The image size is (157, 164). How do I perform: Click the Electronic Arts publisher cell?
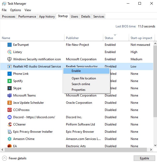pos(76,146)
